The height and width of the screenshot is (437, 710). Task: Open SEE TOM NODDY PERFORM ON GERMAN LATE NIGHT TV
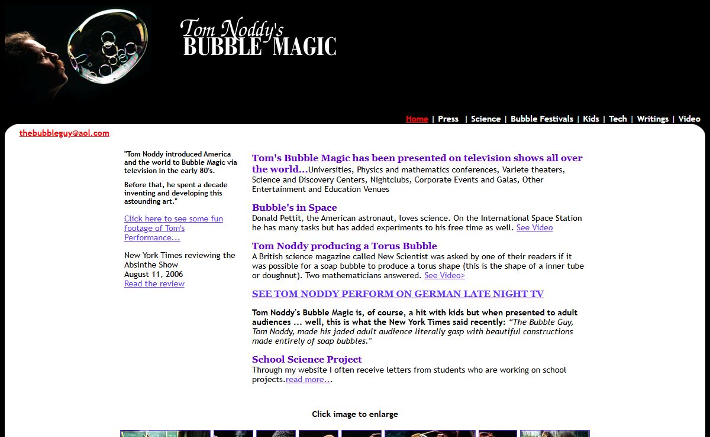(398, 293)
